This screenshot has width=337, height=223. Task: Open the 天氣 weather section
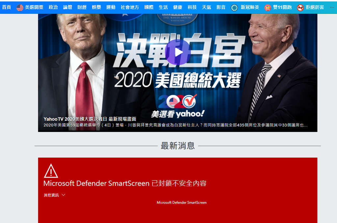point(207,7)
